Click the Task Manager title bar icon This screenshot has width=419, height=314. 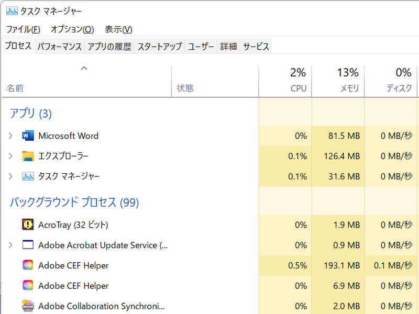12,11
